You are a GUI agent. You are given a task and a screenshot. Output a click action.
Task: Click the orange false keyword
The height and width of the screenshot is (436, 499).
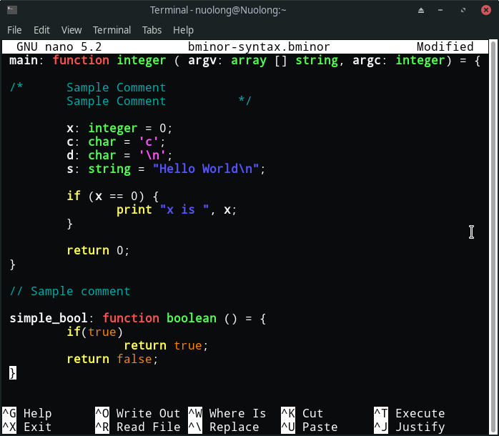point(134,359)
